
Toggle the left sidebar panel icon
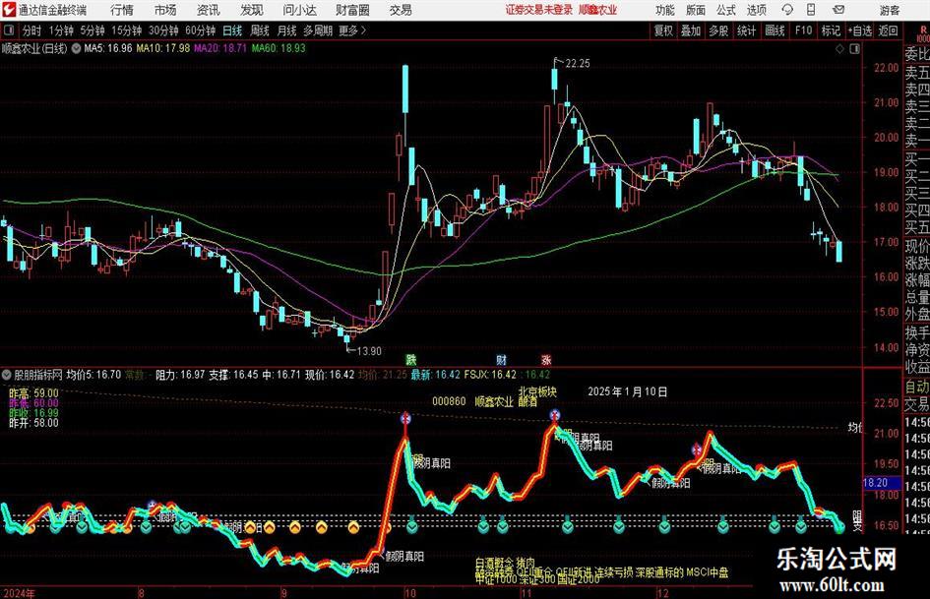(x=9, y=30)
